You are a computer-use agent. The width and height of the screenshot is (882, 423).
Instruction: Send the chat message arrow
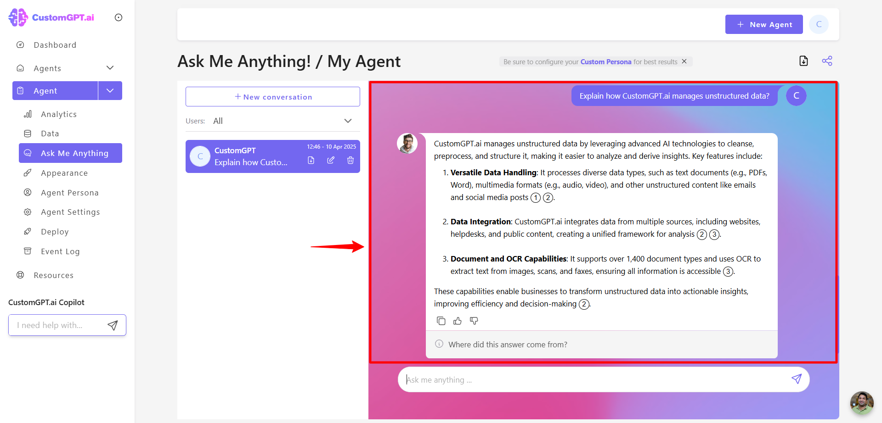coord(797,379)
